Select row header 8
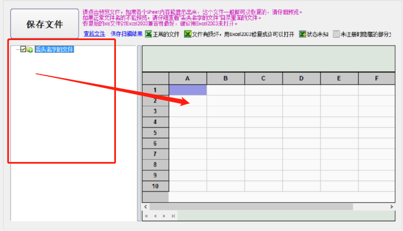 [x=156, y=165]
